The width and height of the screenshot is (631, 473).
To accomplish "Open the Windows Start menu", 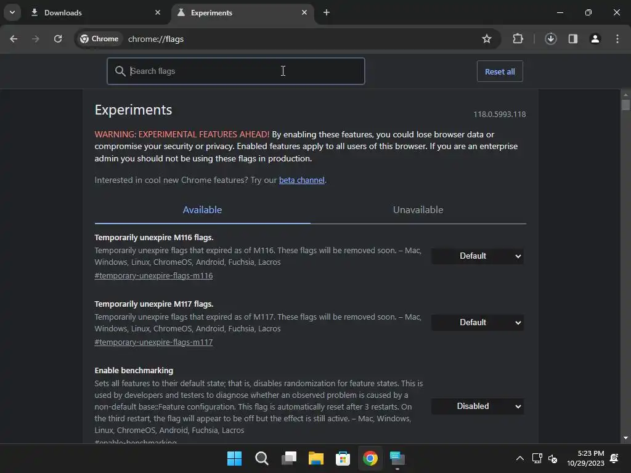I will (234, 458).
